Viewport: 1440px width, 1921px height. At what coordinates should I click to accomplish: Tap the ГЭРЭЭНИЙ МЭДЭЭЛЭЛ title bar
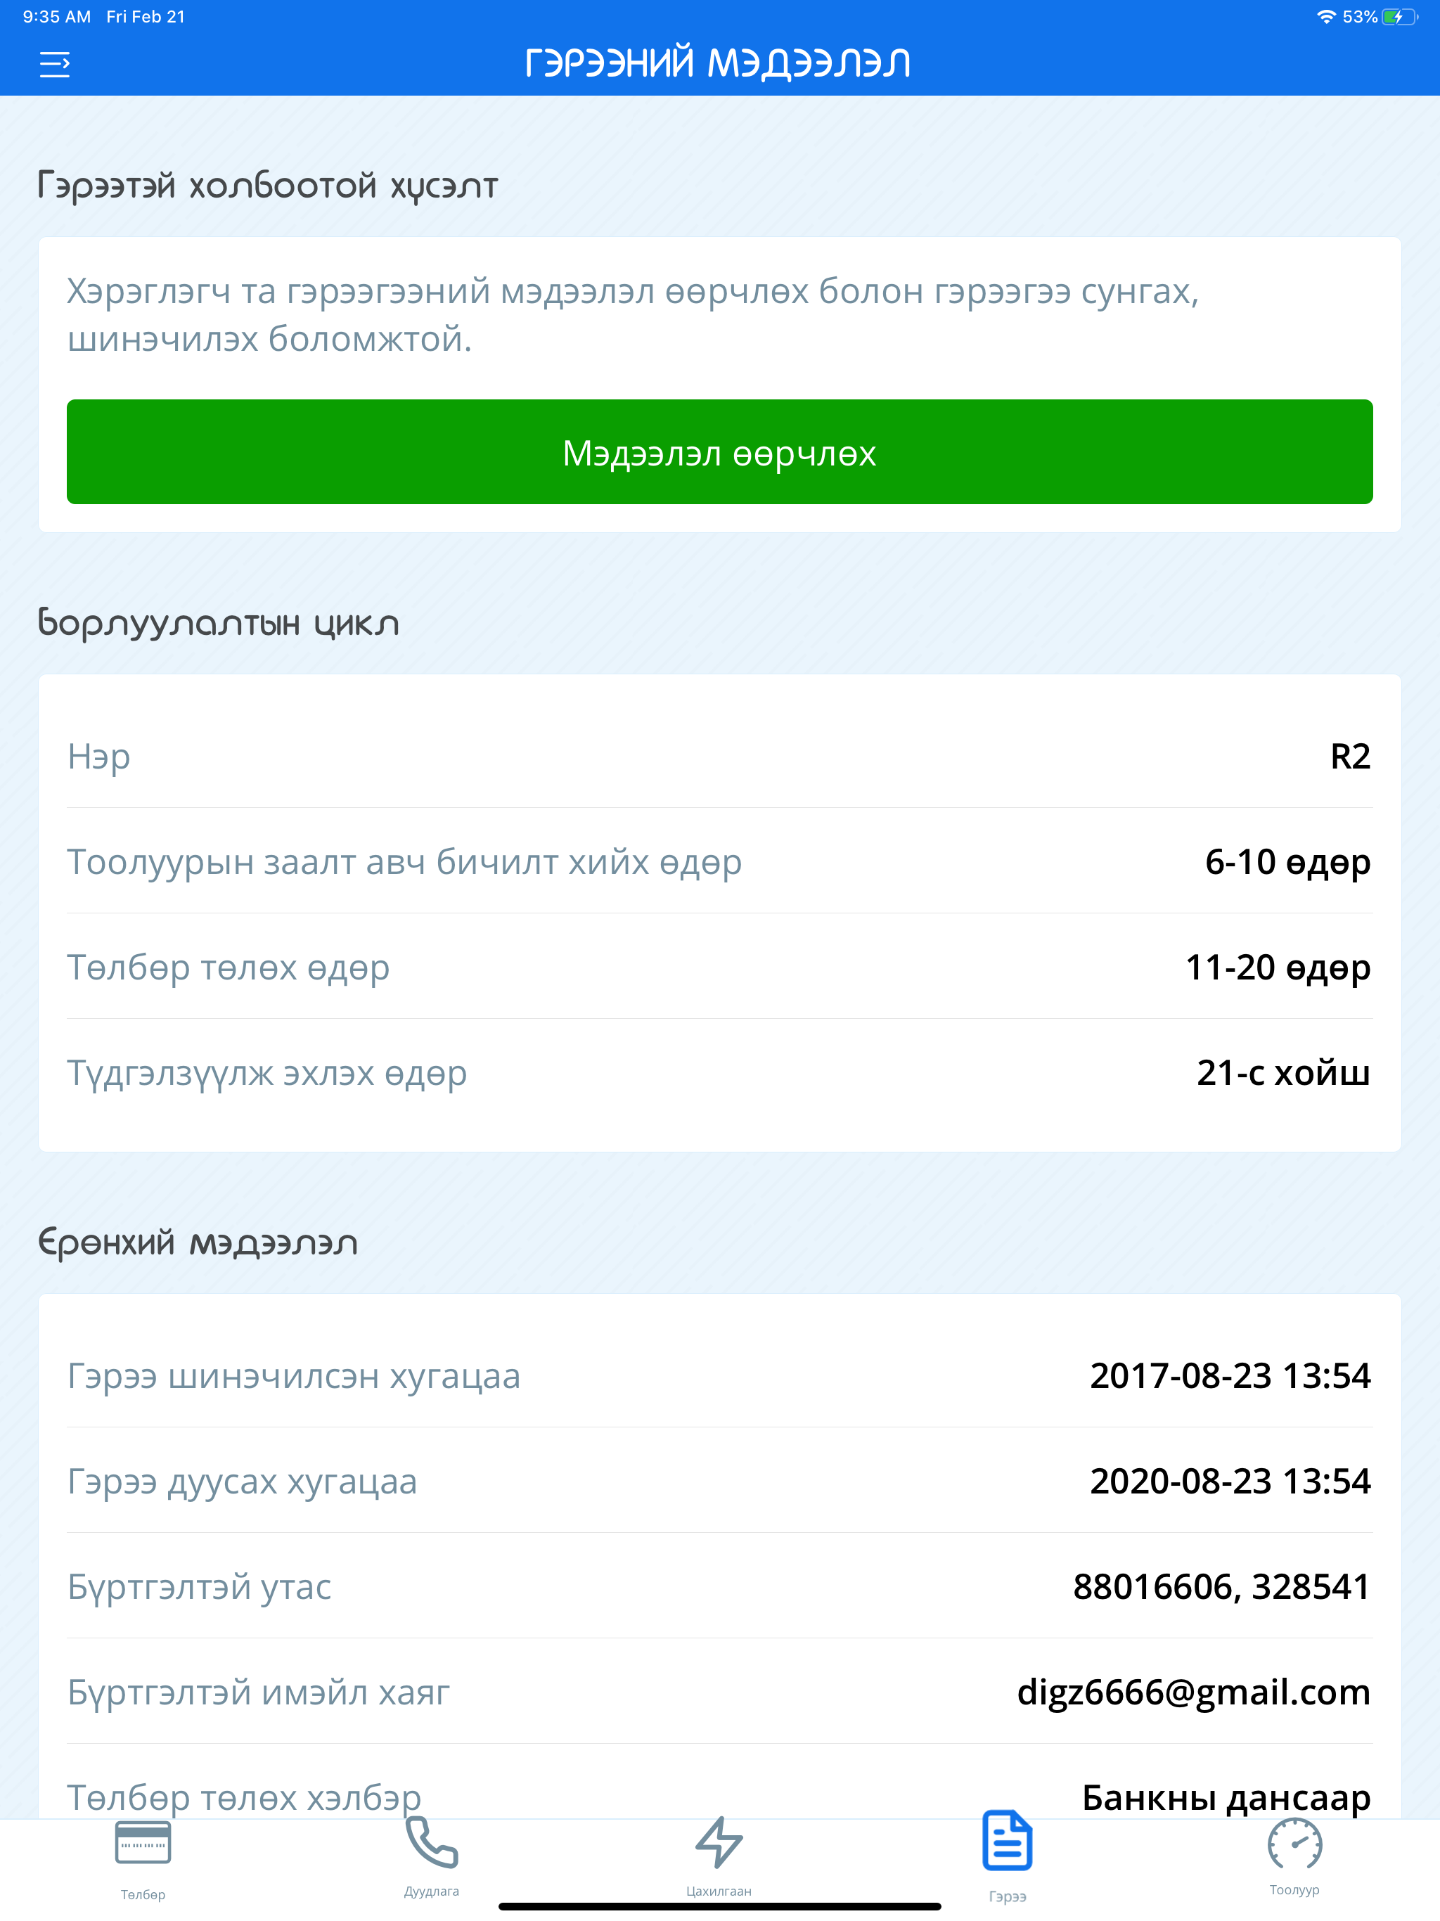pyautogui.click(x=719, y=60)
